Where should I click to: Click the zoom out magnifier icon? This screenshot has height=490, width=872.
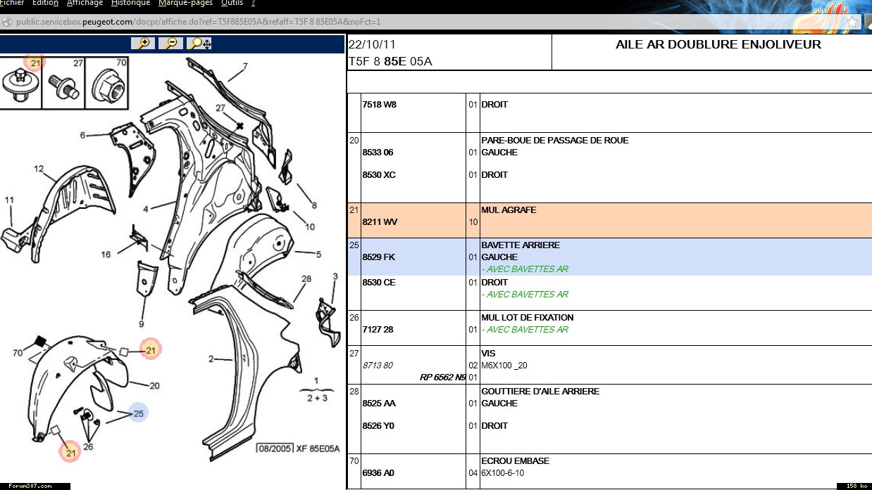(x=171, y=44)
